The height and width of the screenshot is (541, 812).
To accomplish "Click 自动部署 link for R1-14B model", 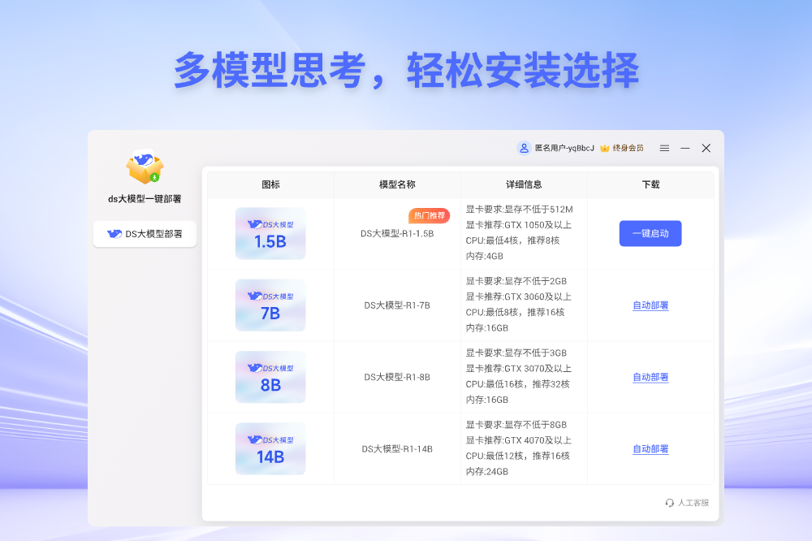I will tap(650, 448).
